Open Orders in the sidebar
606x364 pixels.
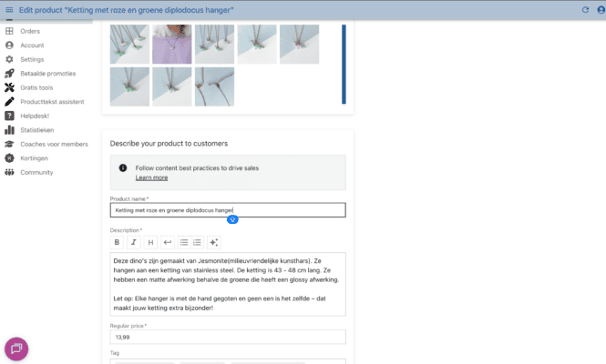click(x=30, y=31)
